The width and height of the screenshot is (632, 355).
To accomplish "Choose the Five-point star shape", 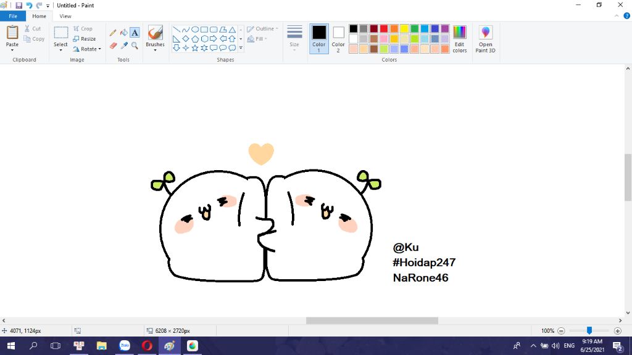I will tap(194, 48).
